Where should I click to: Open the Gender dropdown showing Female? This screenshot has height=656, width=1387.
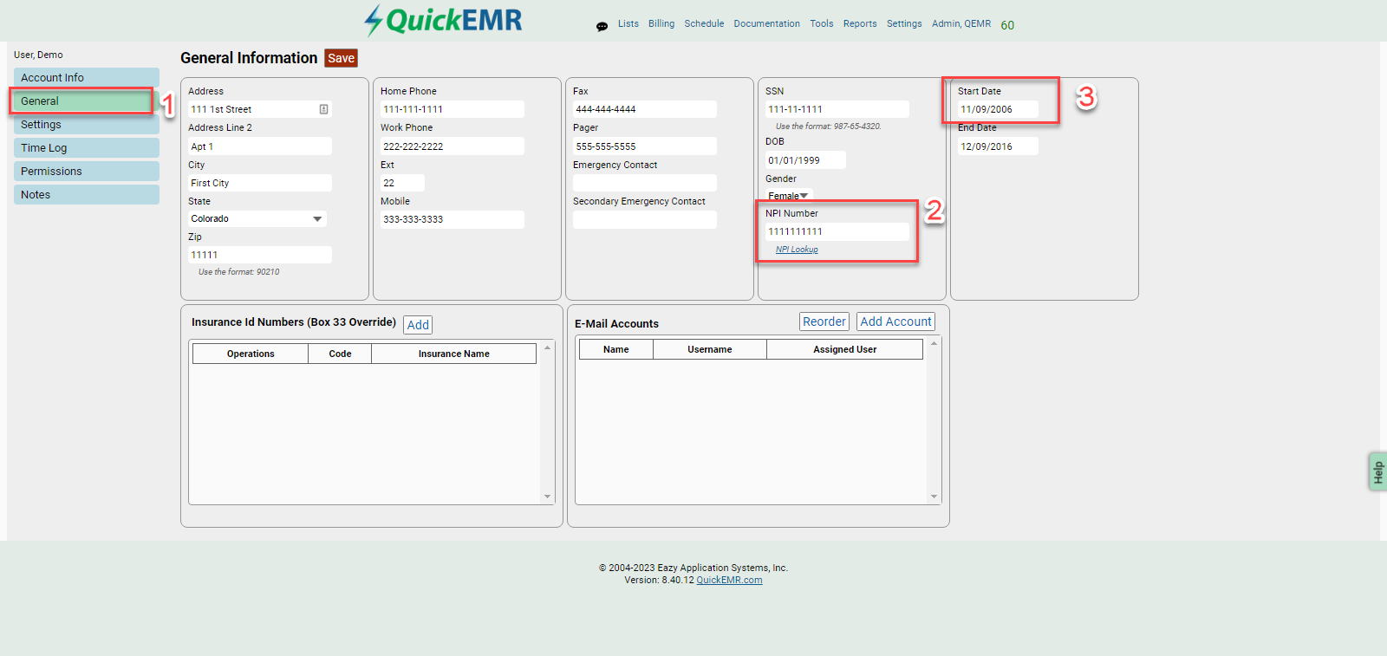[x=788, y=196]
